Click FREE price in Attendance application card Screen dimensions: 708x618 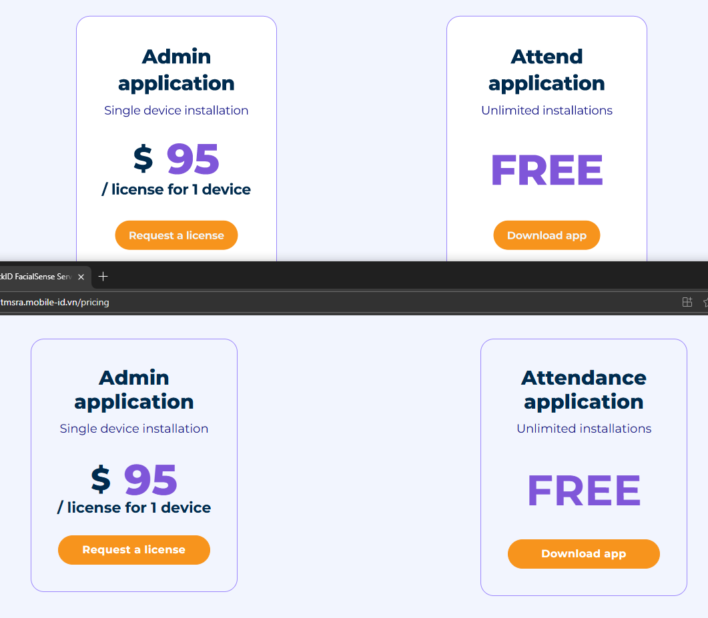point(584,491)
